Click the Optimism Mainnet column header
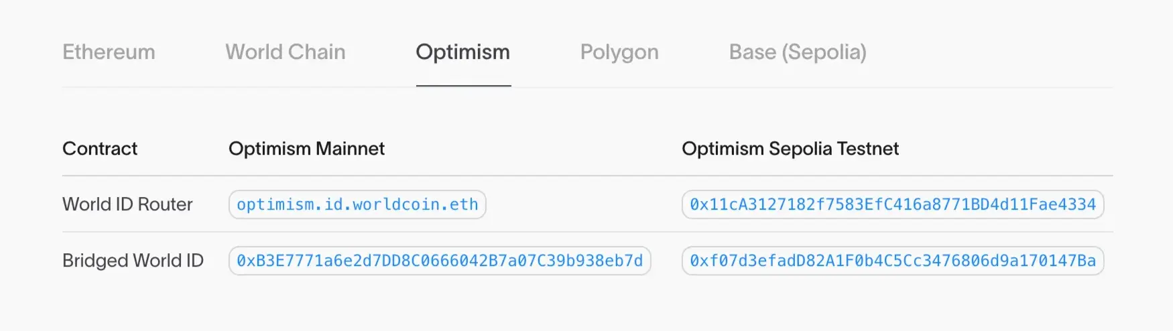1173x331 pixels. [x=306, y=149]
